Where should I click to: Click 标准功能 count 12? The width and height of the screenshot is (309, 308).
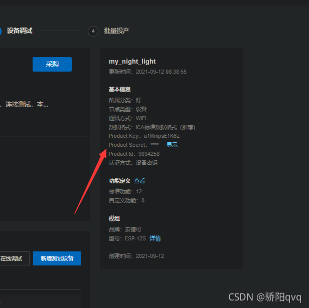coord(139,191)
